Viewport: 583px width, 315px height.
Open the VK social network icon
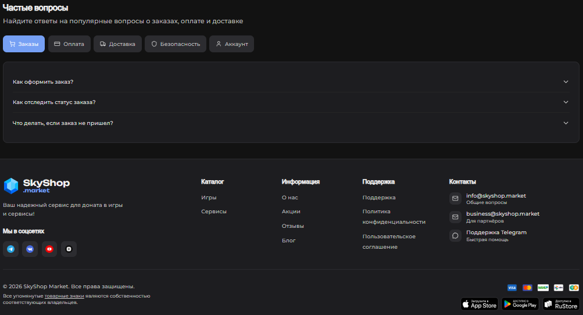(30, 249)
